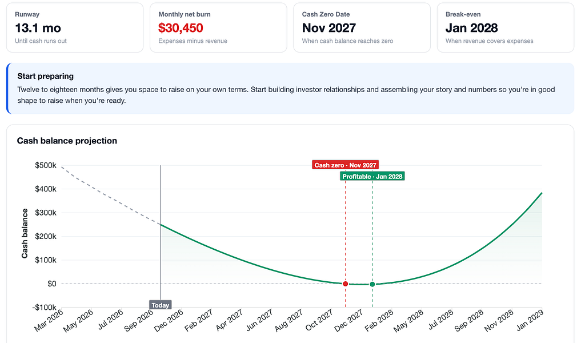Image resolution: width=581 pixels, height=343 pixels.
Task: Click the "$200k" y-axis label
Action: point(46,237)
